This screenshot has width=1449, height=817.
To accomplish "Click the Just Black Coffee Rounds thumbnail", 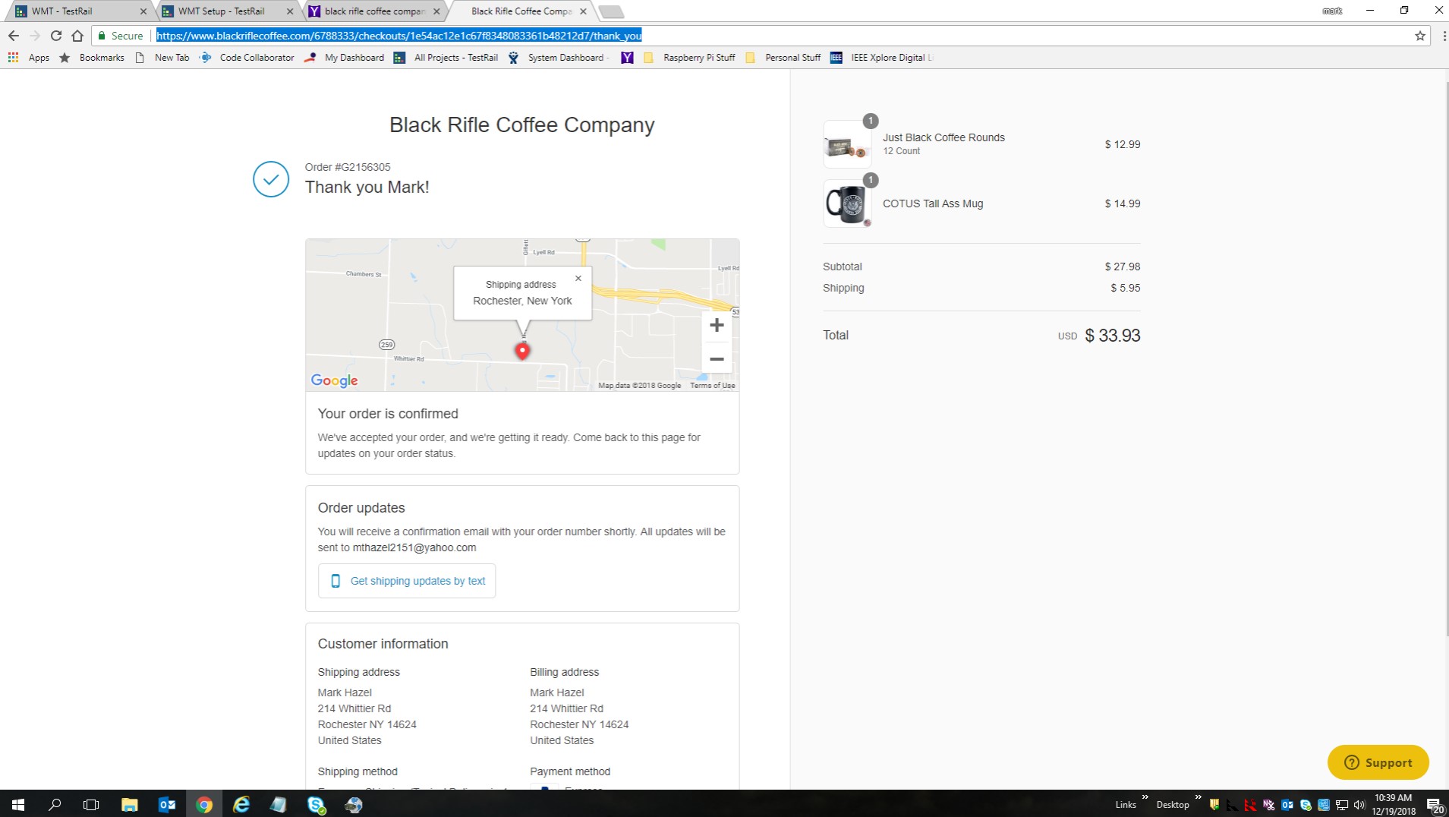I will click(847, 144).
